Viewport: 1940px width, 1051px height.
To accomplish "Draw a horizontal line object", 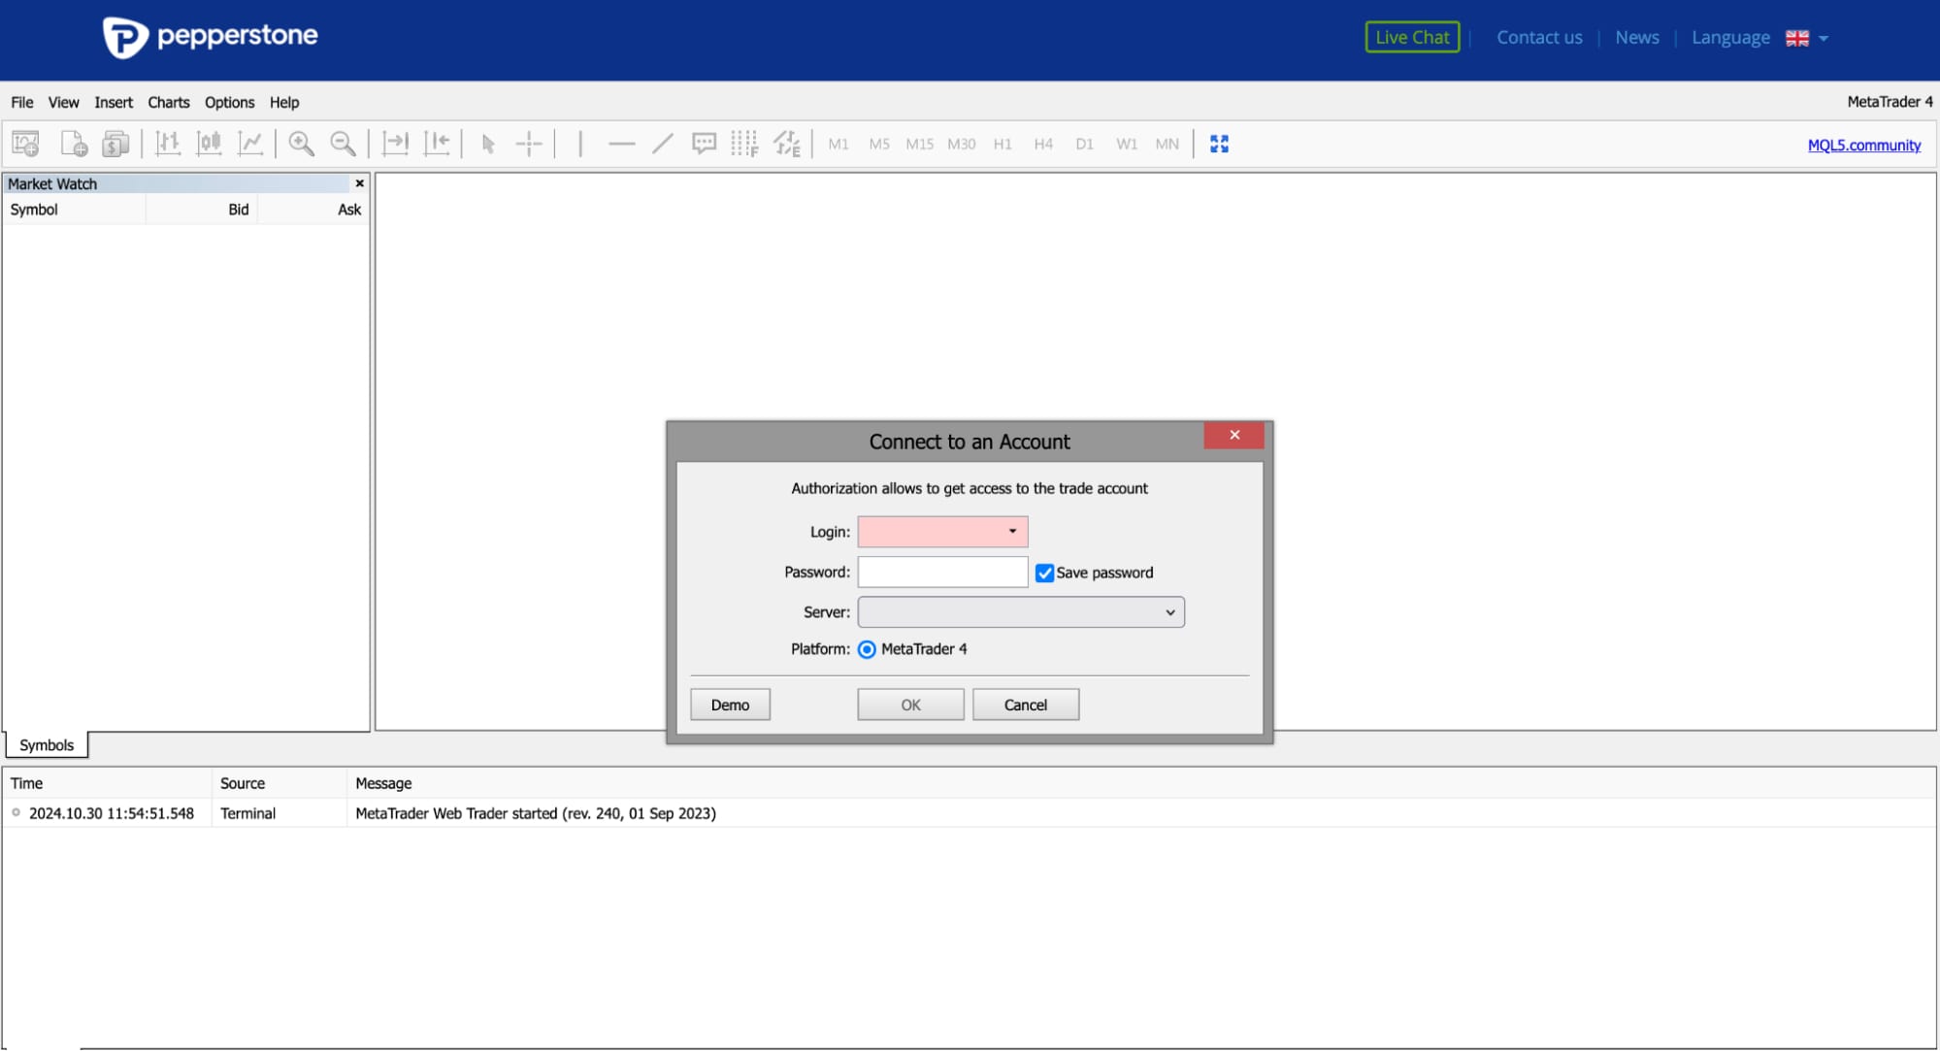I will point(621,144).
